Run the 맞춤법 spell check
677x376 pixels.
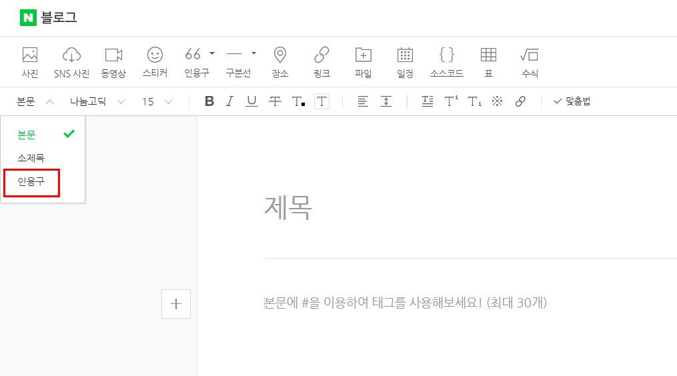[572, 101]
